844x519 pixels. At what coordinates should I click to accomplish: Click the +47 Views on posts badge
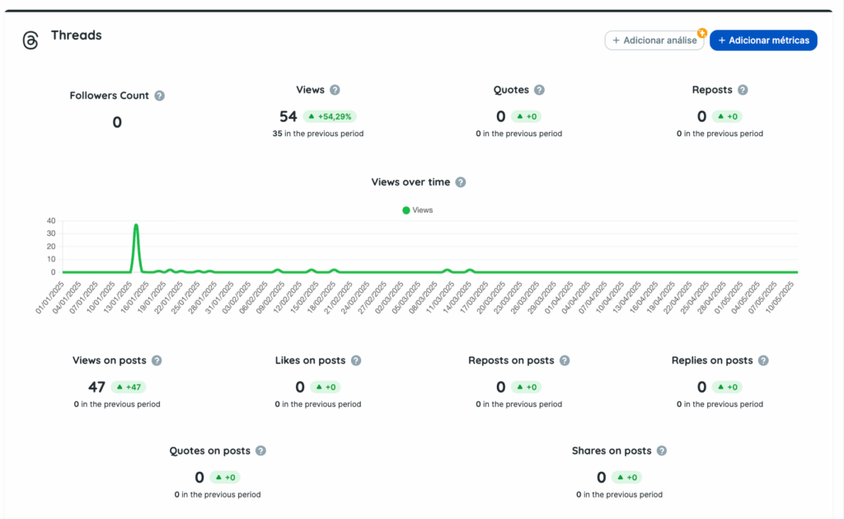click(129, 387)
